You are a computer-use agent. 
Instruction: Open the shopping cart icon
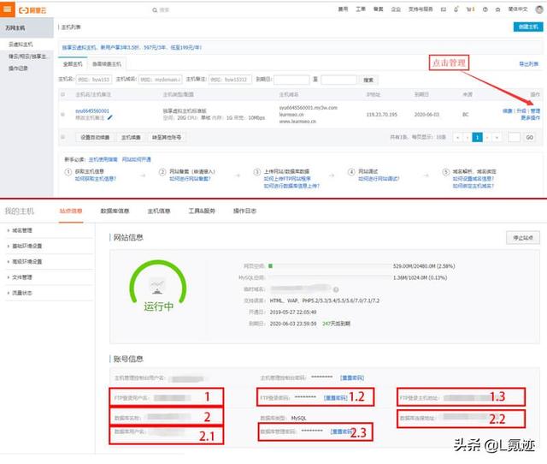click(470, 9)
